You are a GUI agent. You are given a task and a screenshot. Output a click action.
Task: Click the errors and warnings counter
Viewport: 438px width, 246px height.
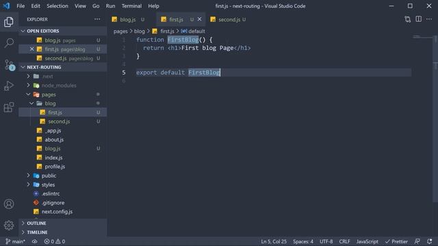click(x=55, y=241)
